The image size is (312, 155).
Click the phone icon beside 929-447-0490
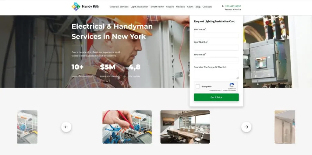[223, 6]
